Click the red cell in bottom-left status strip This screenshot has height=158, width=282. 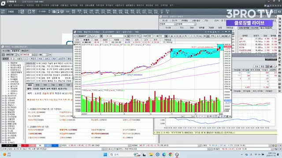pos(25,145)
